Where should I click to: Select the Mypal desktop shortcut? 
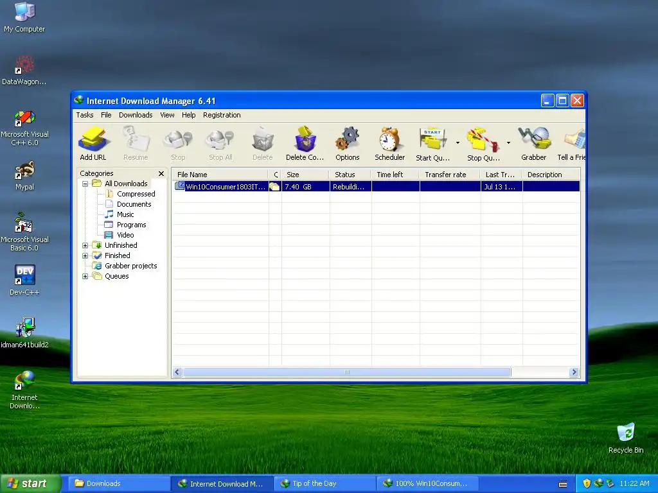24,175
